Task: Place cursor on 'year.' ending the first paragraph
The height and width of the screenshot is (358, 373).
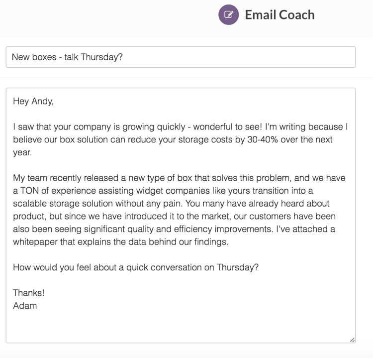Action: [22, 153]
